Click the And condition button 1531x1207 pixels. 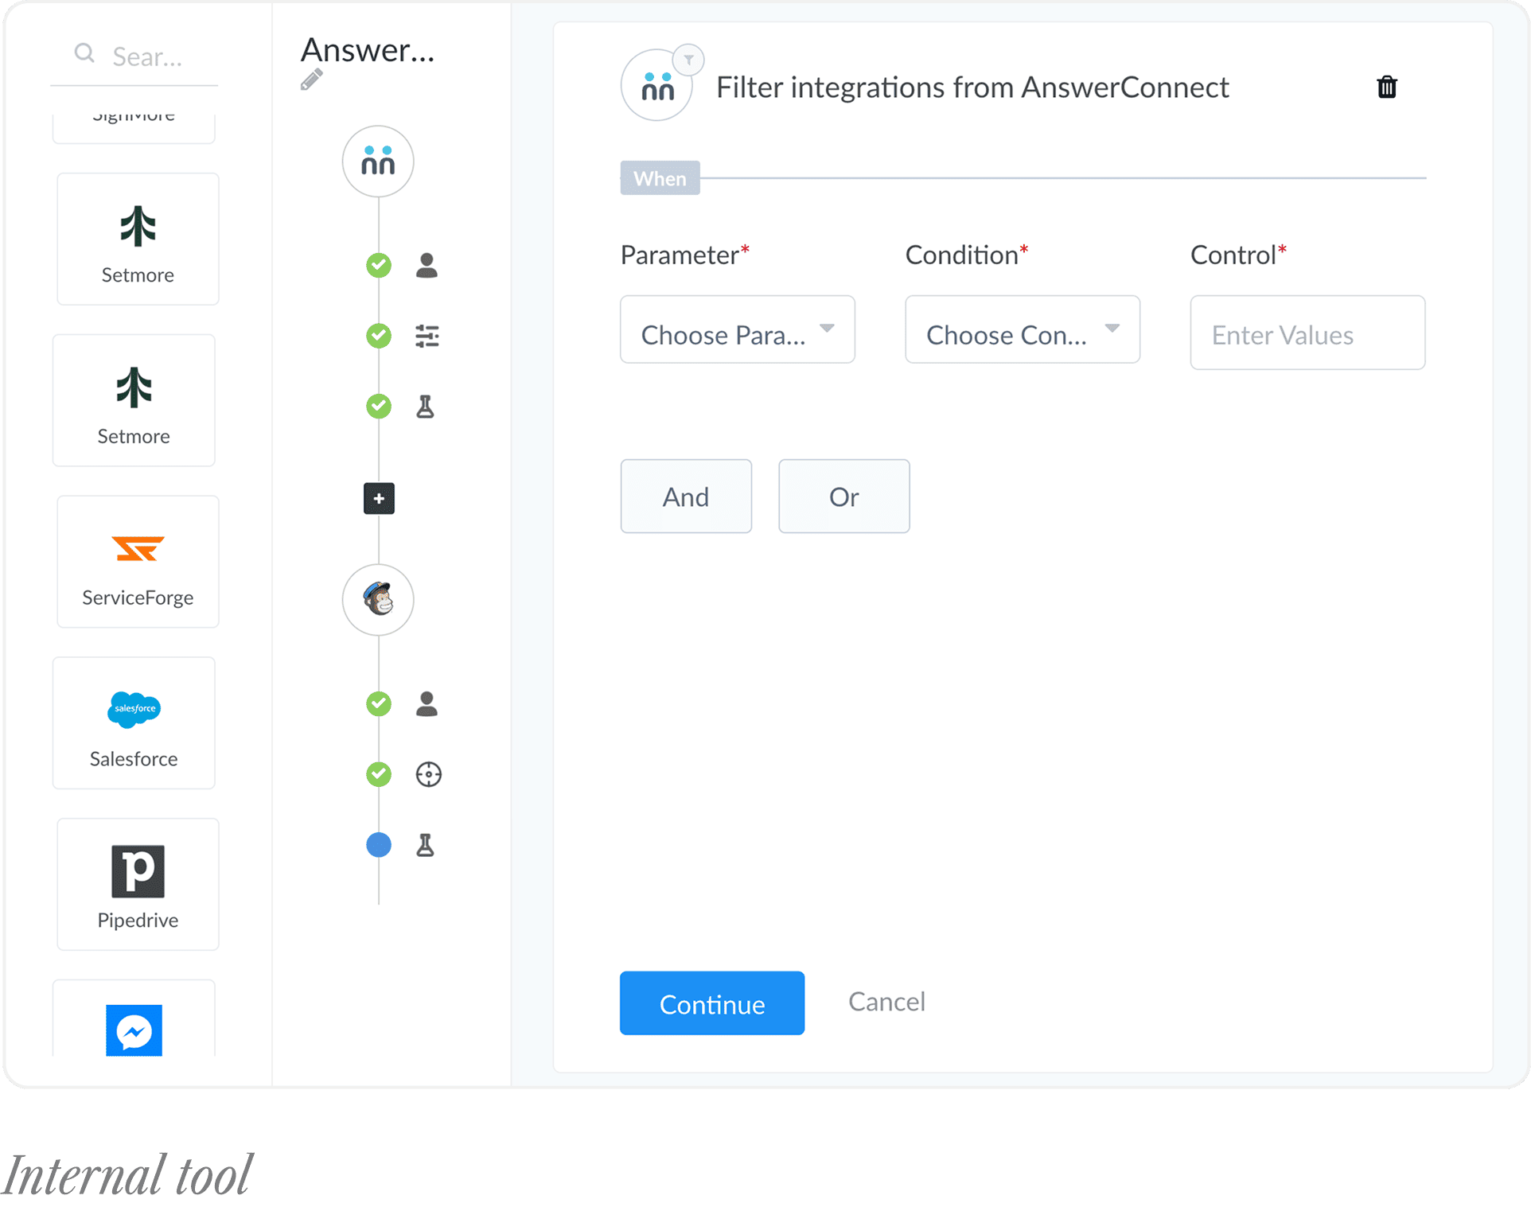click(x=686, y=496)
